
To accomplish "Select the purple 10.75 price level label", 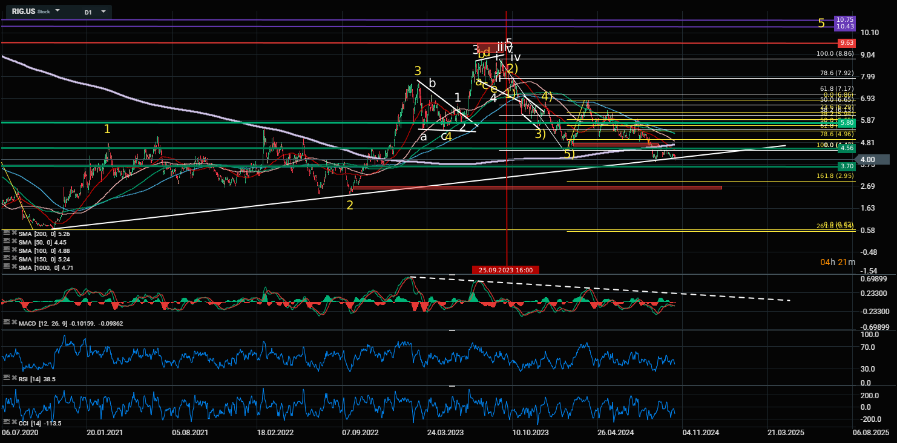I will click(x=844, y=20).
